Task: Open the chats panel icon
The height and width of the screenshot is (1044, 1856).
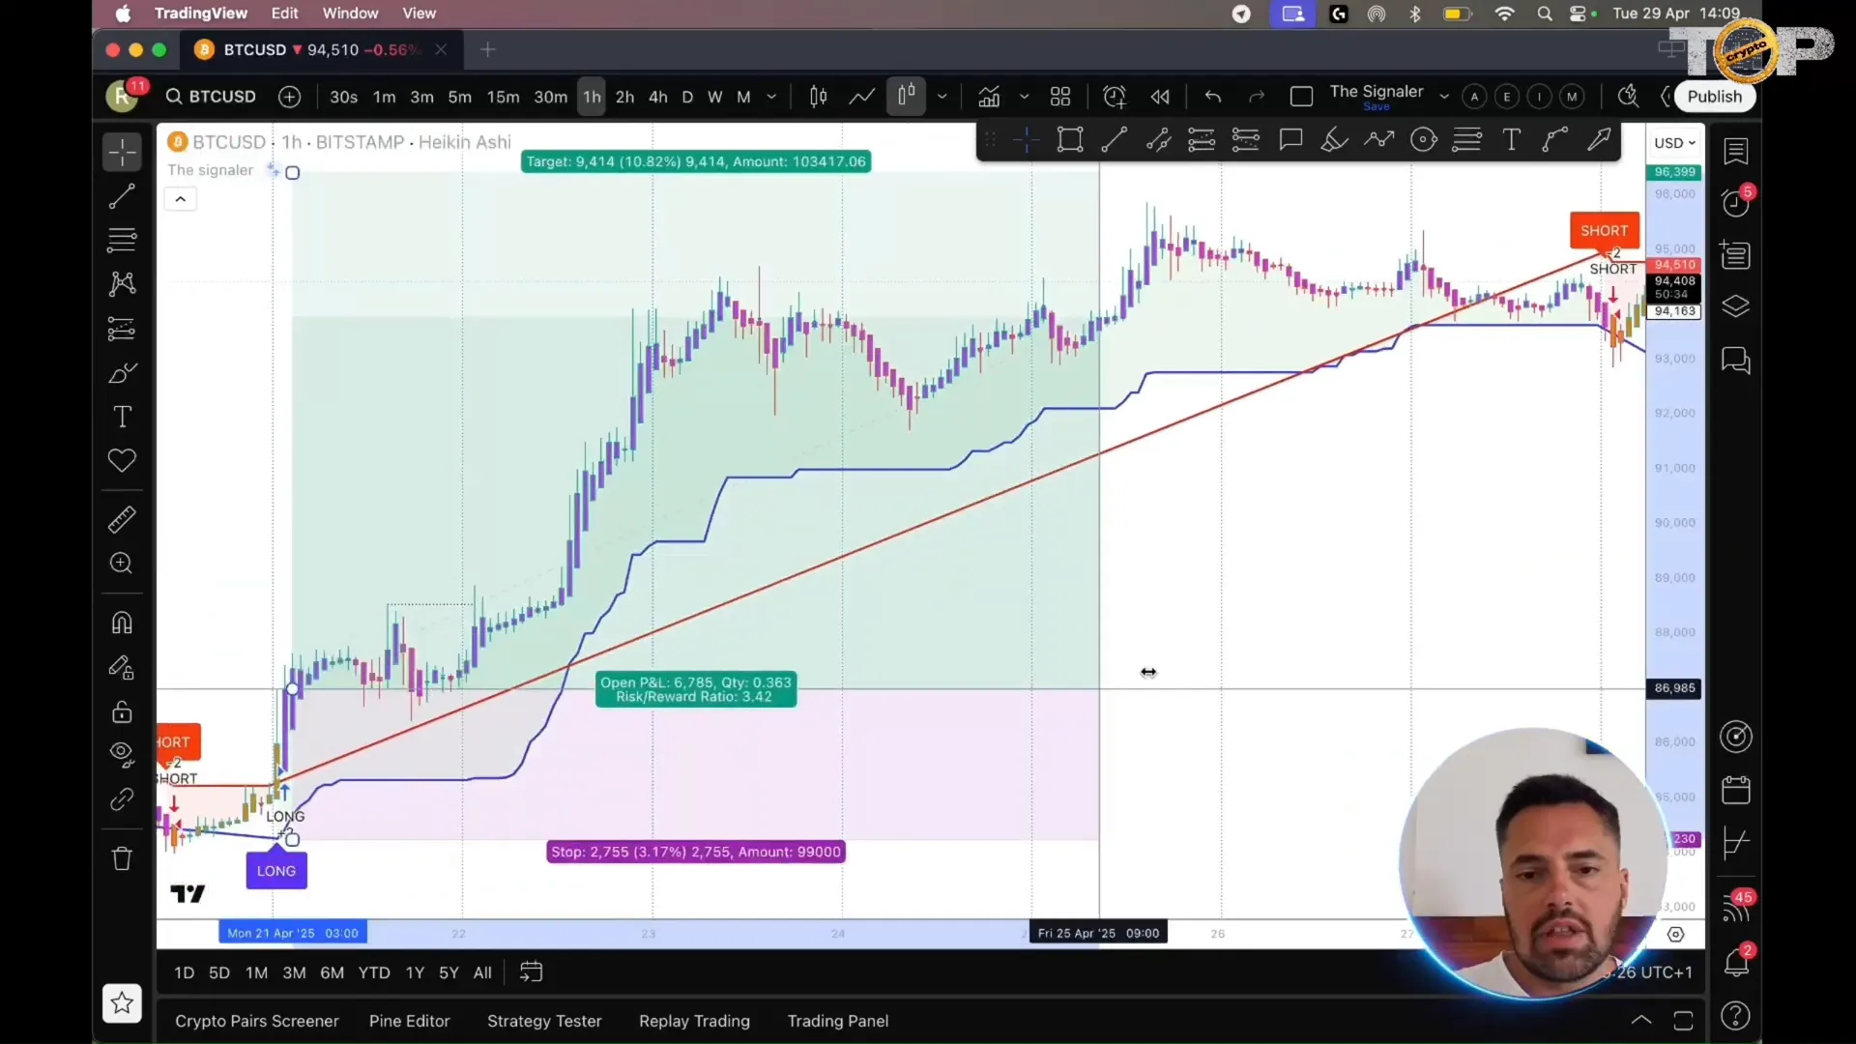Action: pyautogui.click(x=1736, y=361)
